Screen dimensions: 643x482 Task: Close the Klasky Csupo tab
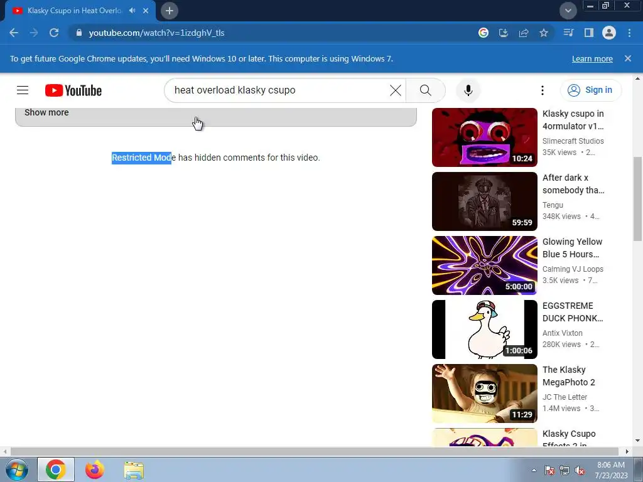pyautogui.click(x=146, y=11)
